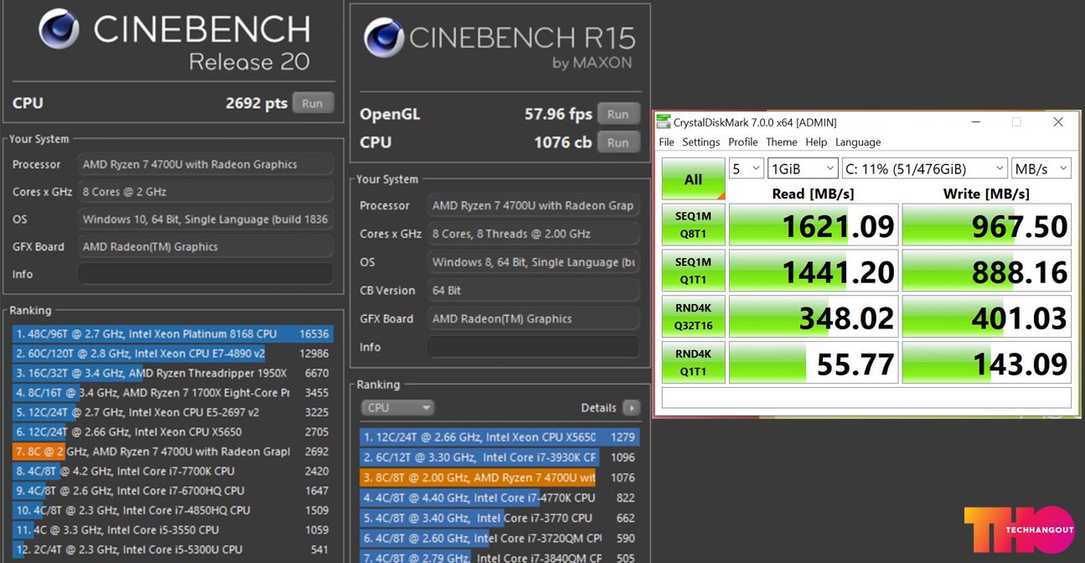
Task: Run the Cinebench R15 OpenGL test
Action: coord(617,114)
